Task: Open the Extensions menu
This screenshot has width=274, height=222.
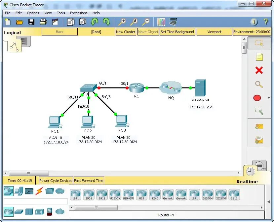Action: pyautogui.click(x=79, y=13)
